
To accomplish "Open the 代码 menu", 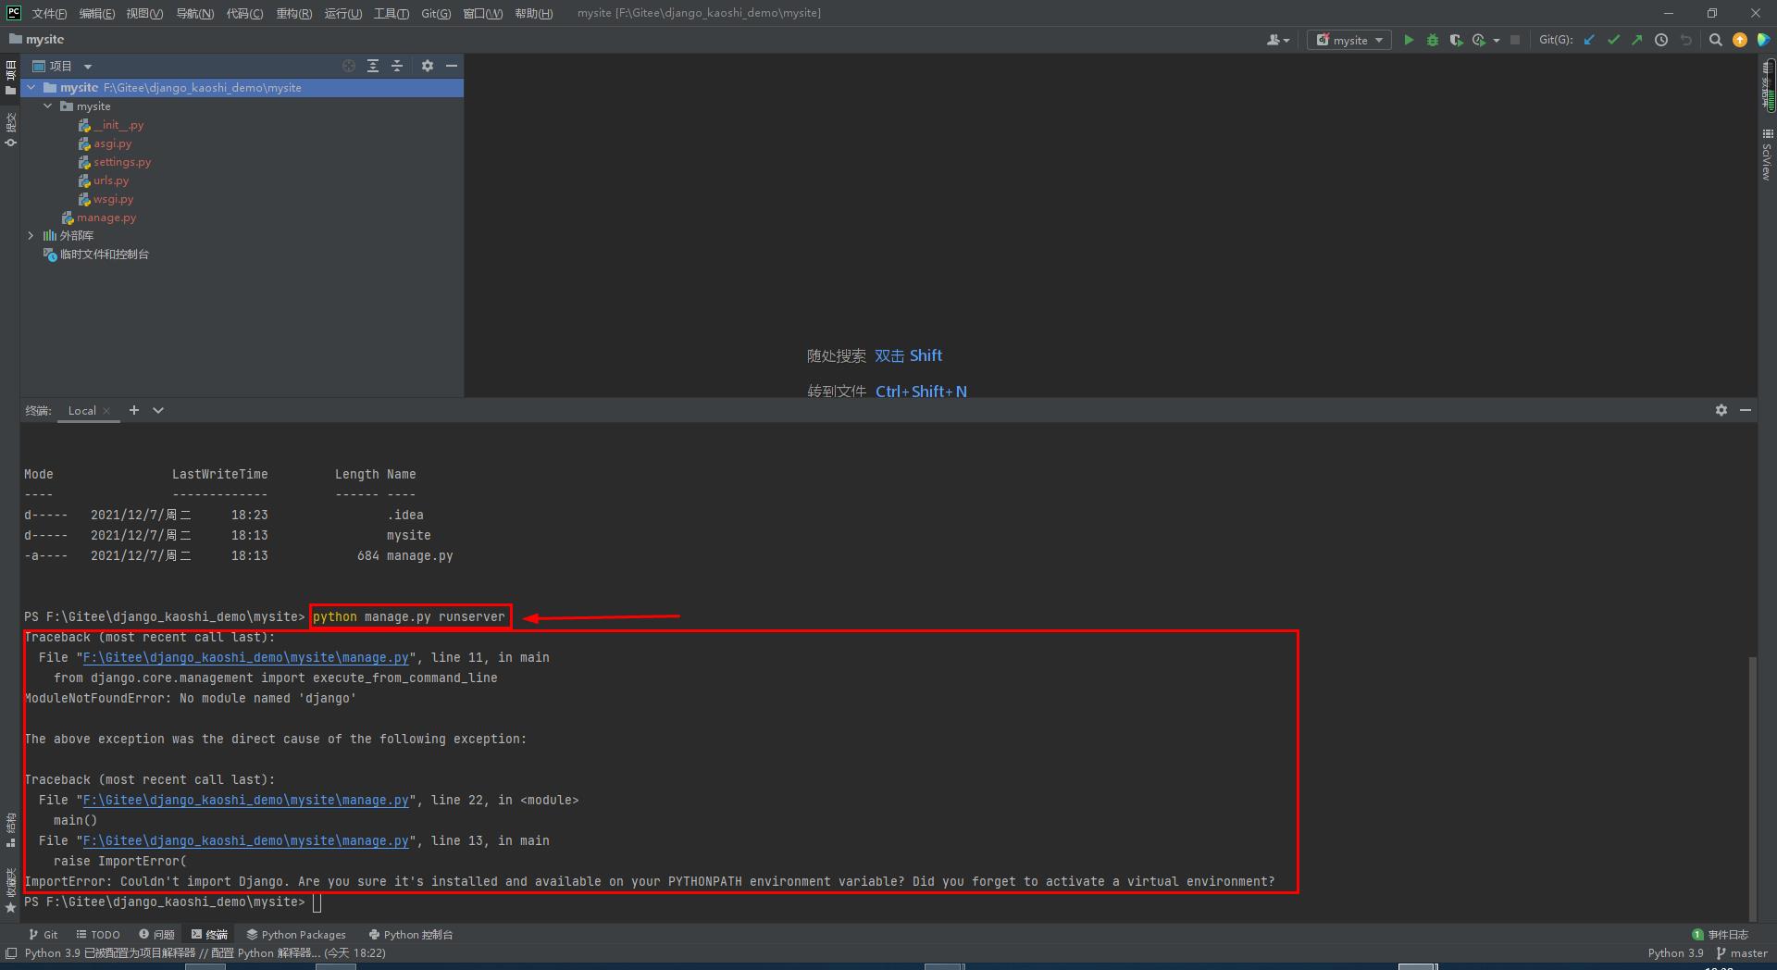I will point(244,13).
